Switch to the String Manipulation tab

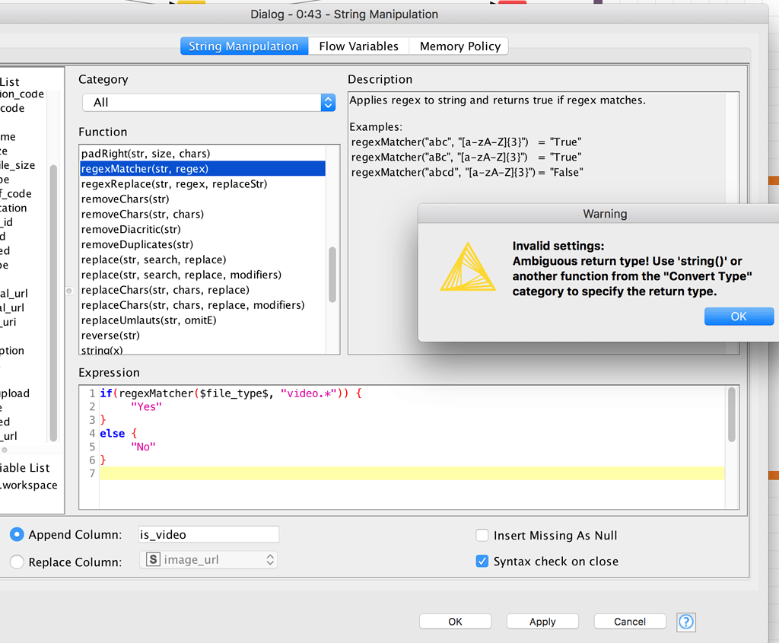click(x=244, y=46)
